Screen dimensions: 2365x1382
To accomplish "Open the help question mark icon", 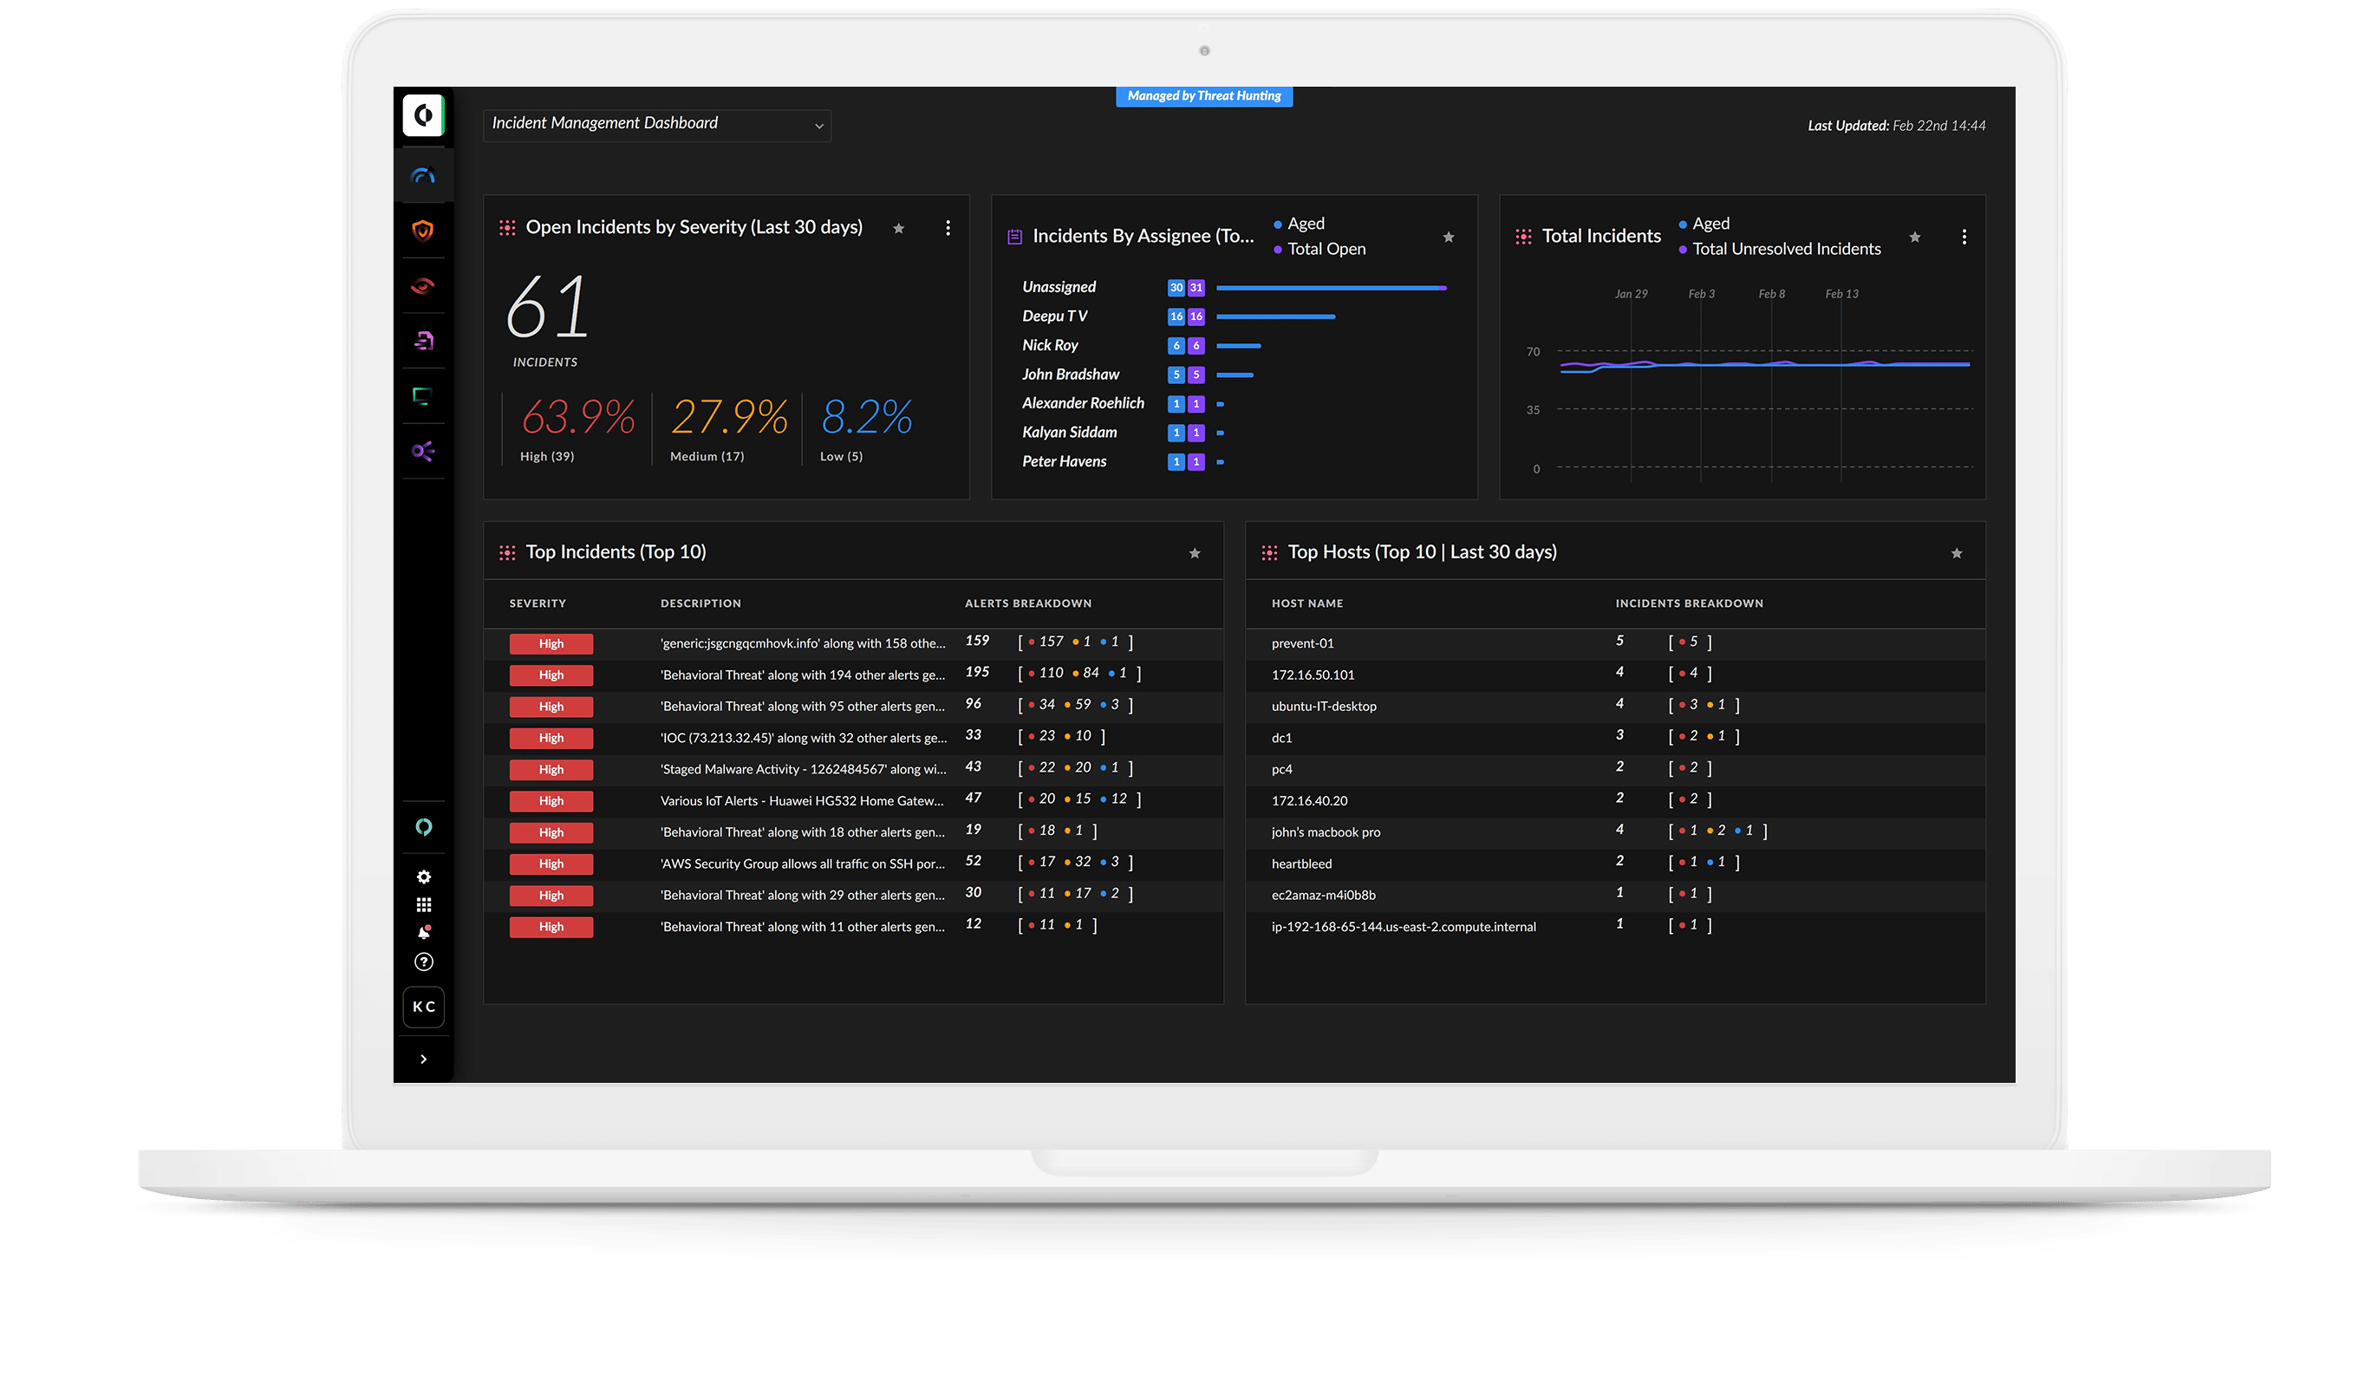I will pyautogui.click(x=423, y=962).
